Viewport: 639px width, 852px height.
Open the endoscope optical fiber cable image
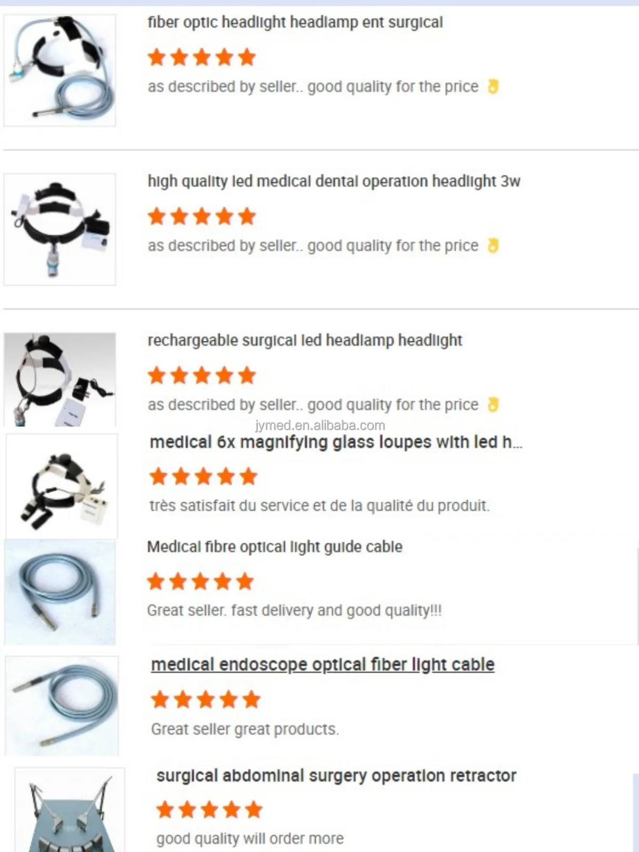tap(62, 706)
